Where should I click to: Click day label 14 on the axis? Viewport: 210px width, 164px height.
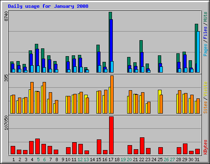[92, 159]
